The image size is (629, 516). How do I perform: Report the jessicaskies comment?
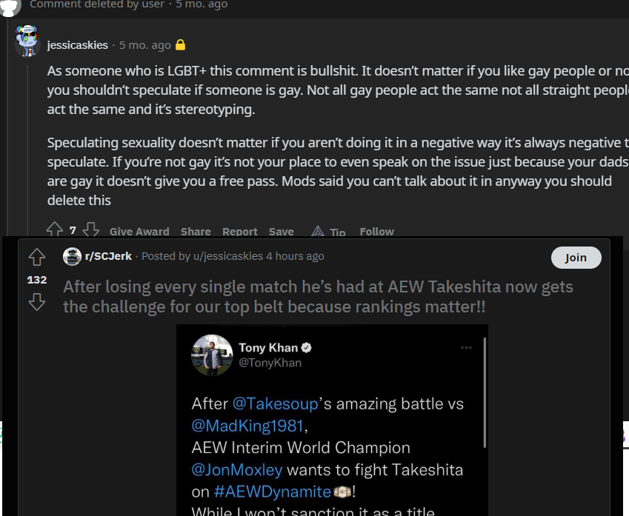tap(240, 232)
